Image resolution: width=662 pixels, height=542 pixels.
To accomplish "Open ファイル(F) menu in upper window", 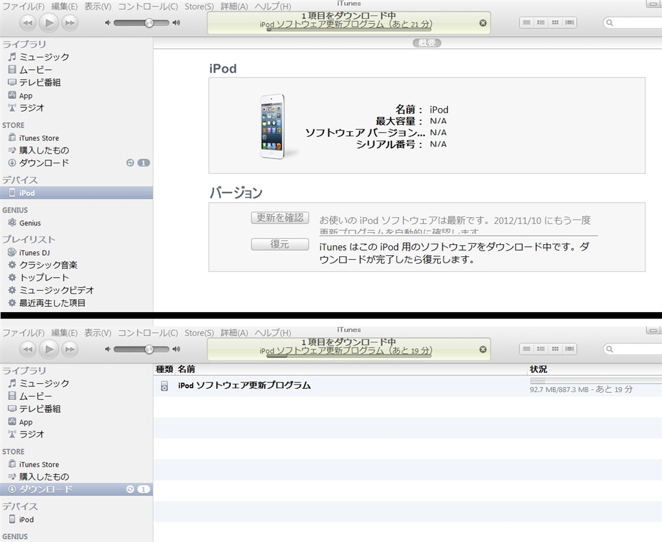I will [x=24, y=6].
